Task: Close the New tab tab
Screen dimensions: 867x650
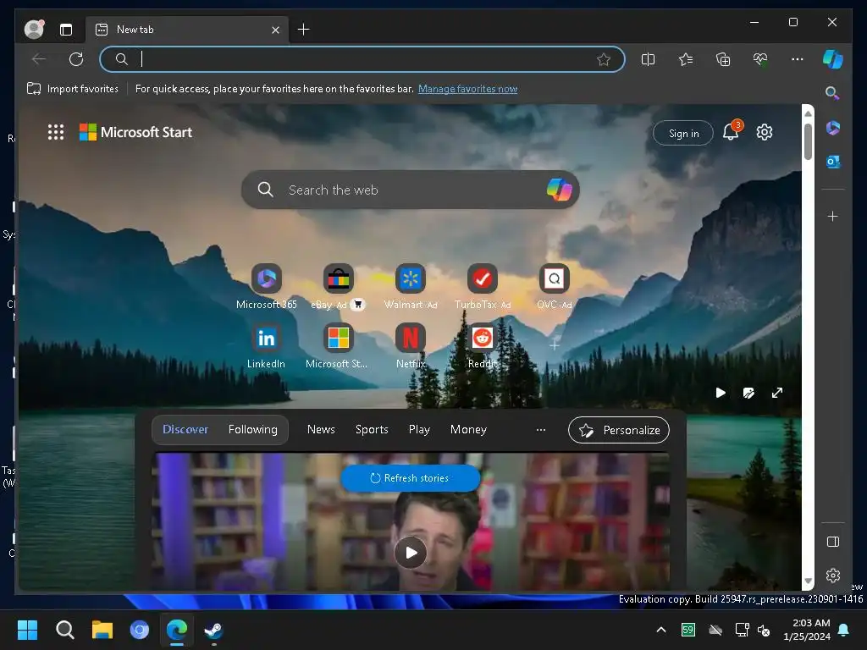Action: point(275,30)
